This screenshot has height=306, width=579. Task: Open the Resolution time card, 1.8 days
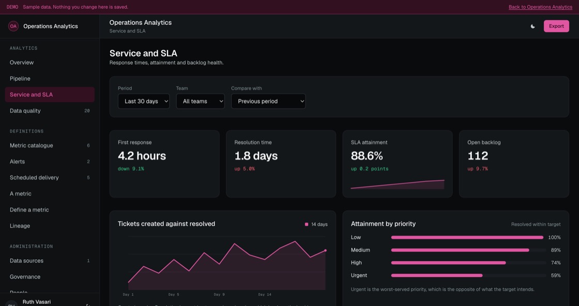(281, 164)
